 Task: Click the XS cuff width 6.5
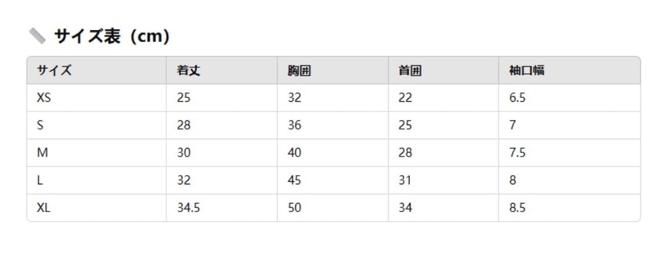tap(517, 98)
